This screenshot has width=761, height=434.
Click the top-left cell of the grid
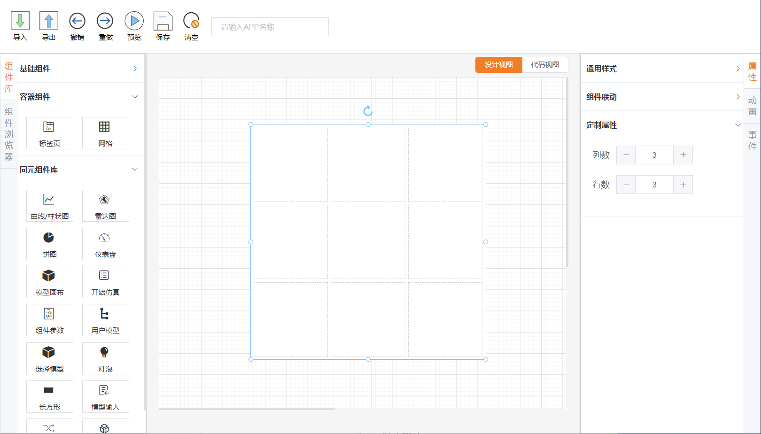pyautogui.click(x=291, y=165)
